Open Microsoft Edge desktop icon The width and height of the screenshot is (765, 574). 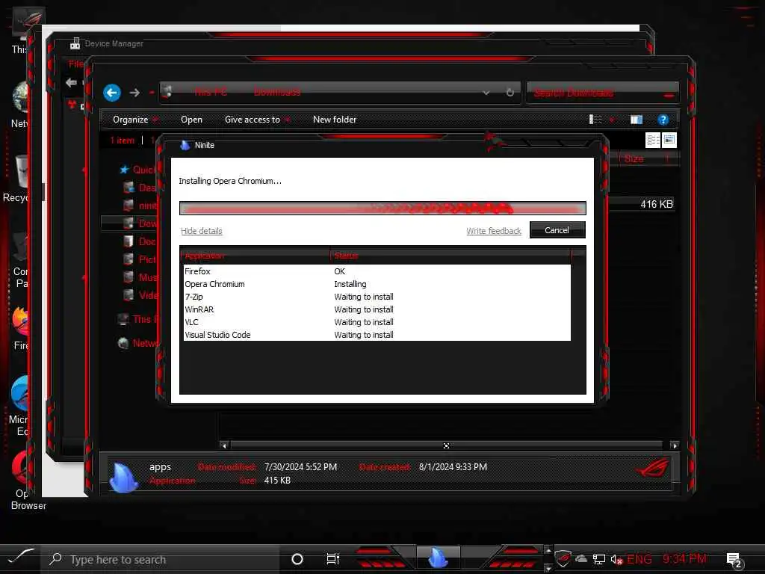[x=19, y=406]
